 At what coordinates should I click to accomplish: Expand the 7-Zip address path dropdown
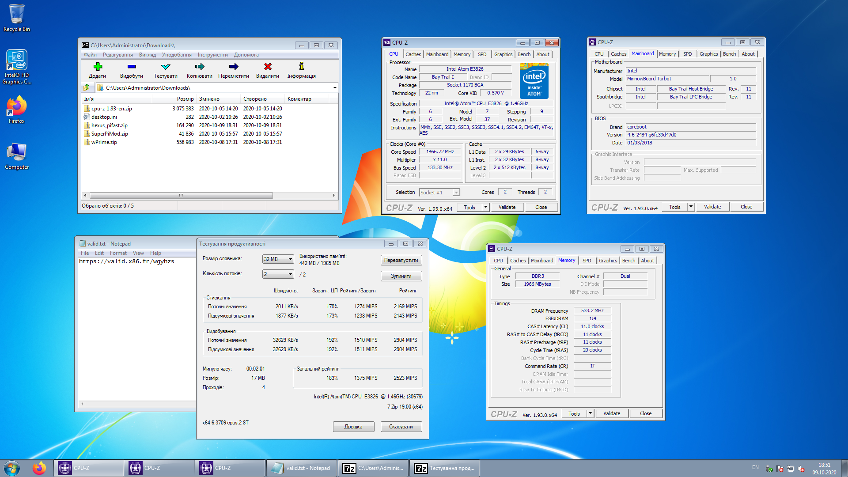pyautogui.click(x=334, y=87)
